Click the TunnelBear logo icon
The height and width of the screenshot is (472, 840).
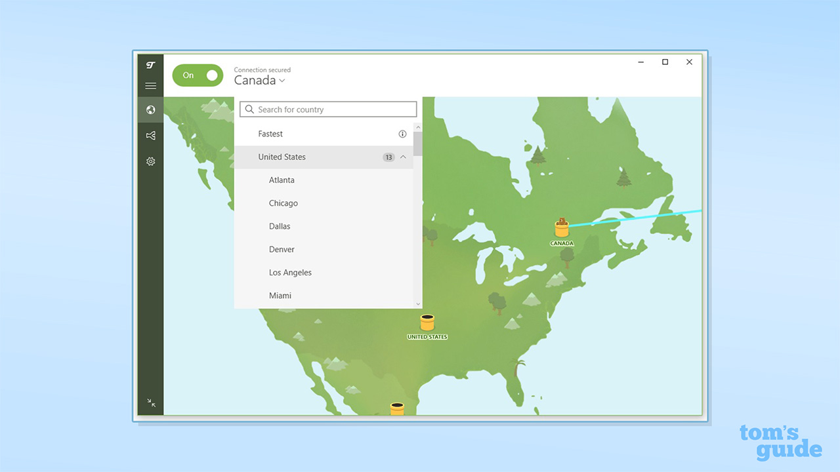[150, 65]
